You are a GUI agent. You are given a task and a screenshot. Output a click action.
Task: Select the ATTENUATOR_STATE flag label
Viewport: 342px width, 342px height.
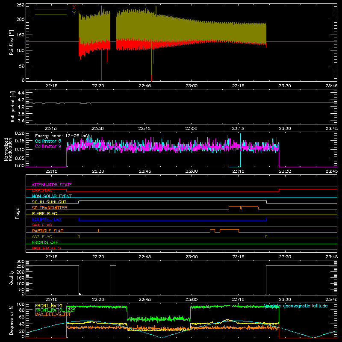pos(52,185)
